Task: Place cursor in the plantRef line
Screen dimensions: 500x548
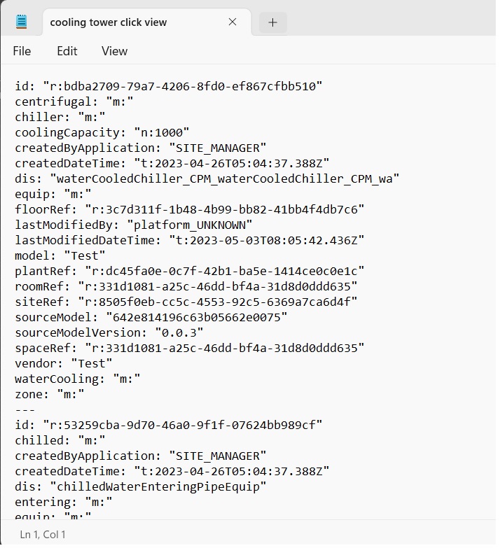Action: [190, 272]
